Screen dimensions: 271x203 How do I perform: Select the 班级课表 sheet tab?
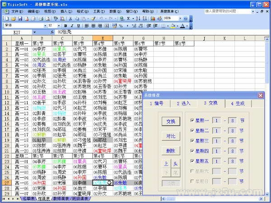pyautogui.click(x=80, y=198)
